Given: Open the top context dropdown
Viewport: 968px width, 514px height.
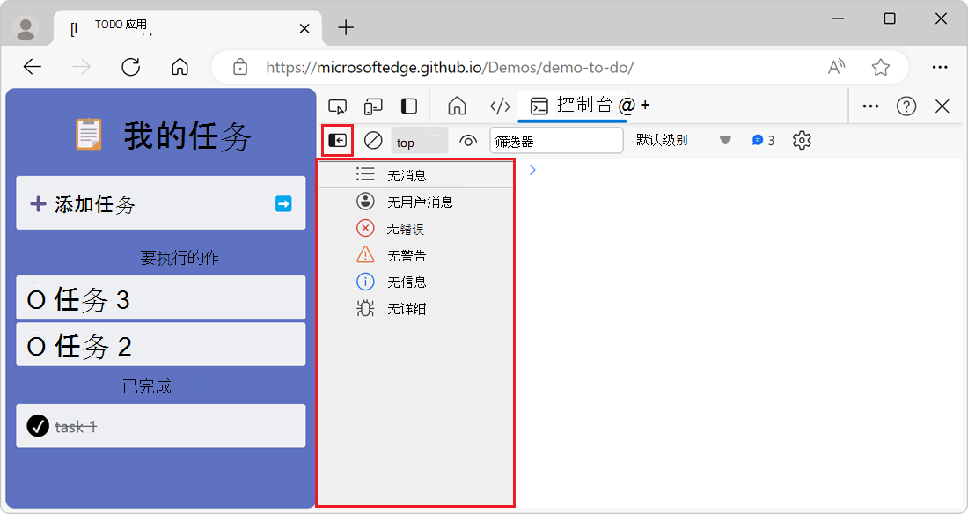Looking at the screenshot, I should pos(419,141).
